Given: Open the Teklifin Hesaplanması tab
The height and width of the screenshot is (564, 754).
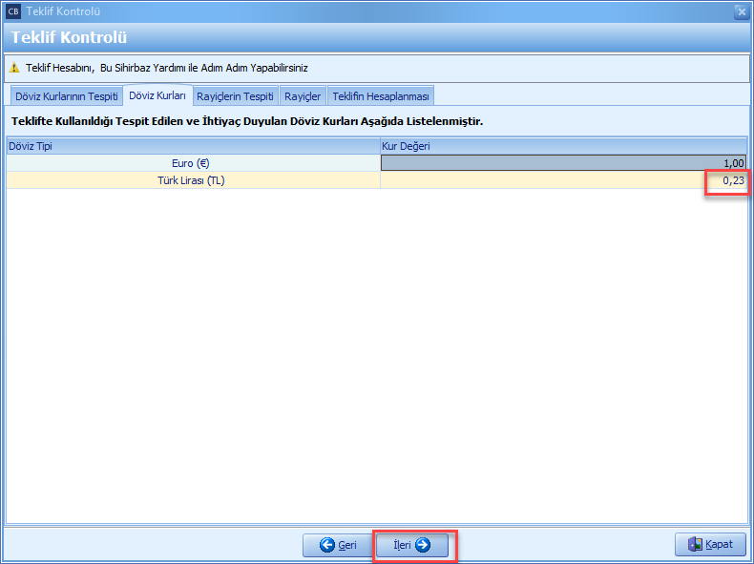Looking at the screenshot, I should pos(381,96).
